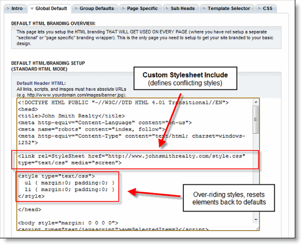The height and width of the screenshot is (245, 302).
Task: Click the closing </head> tag line
Action: [x=30, y=209]
